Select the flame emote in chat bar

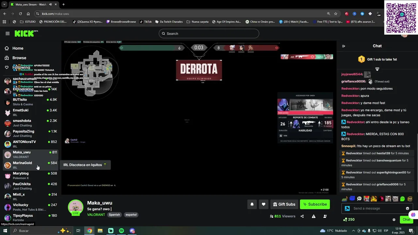(374, 199)
